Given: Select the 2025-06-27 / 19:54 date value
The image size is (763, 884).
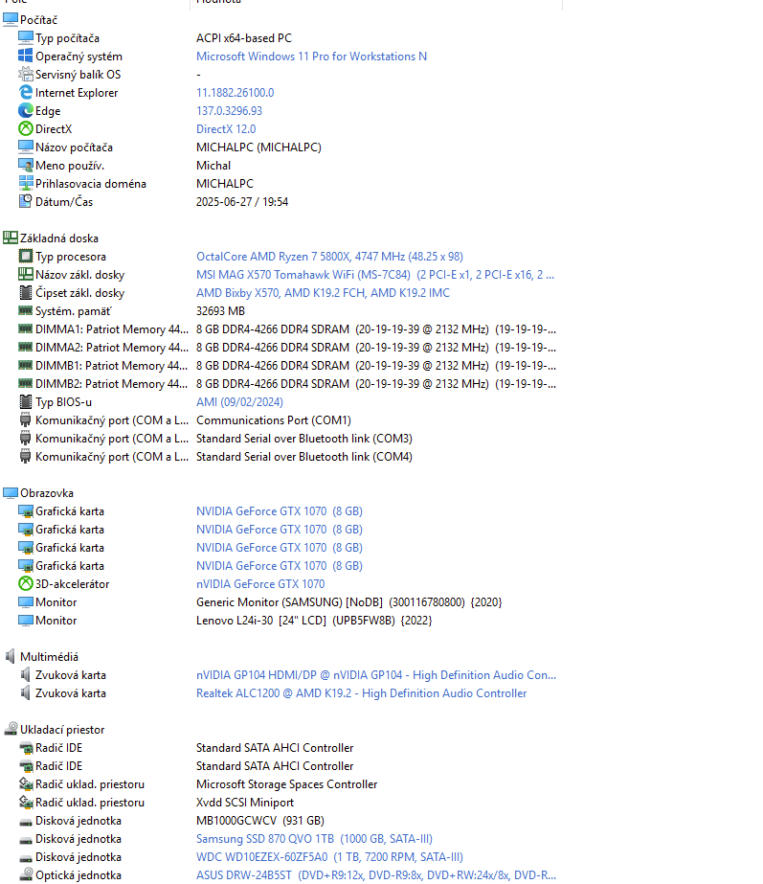Looking at the screenshot, I should [242, 202].
